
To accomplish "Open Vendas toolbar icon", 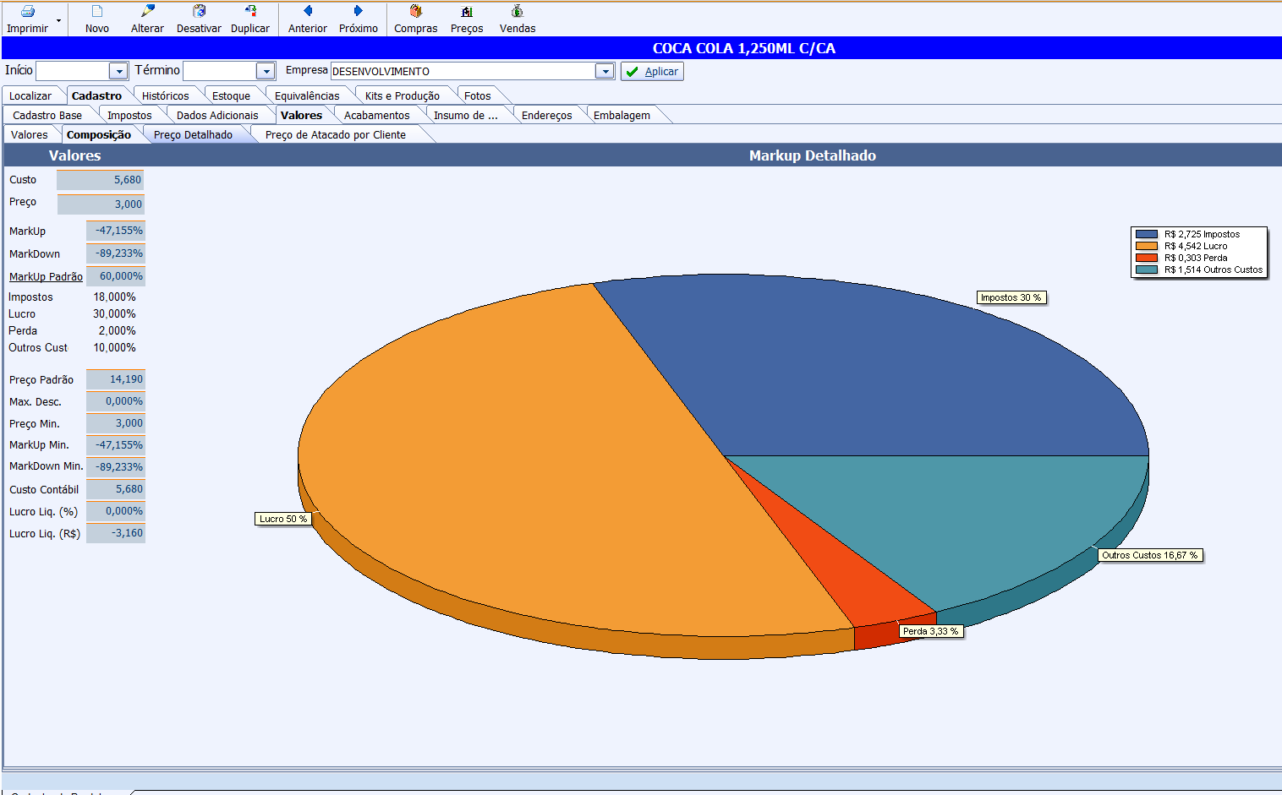I will coord(517,12).
